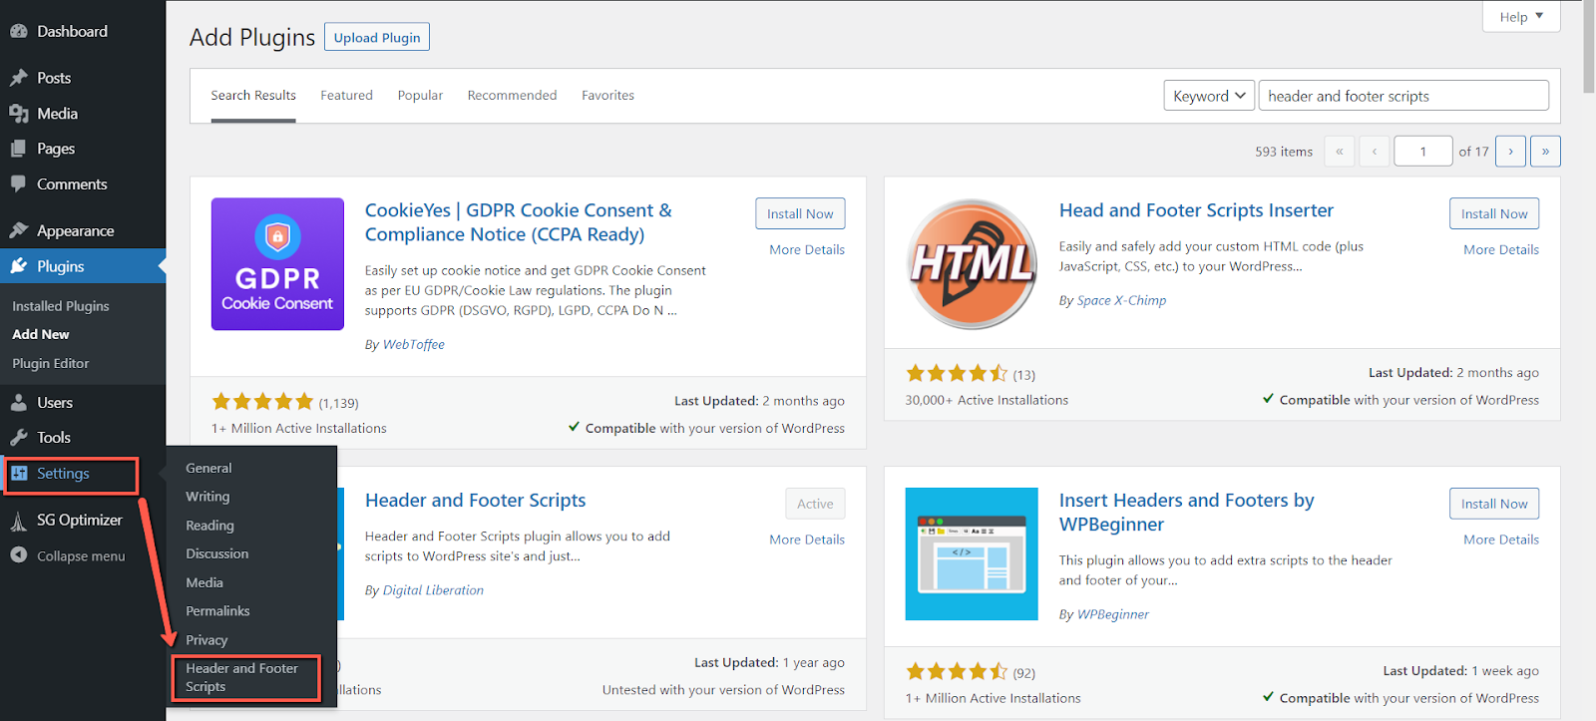Click the Plugins plug icon
The width and height of the screenshot is (1596, 721).
point(18,266)
